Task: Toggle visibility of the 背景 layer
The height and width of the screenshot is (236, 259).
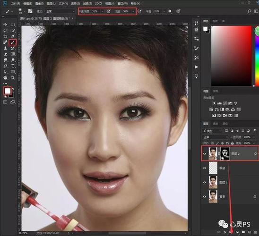Action: 205,196
